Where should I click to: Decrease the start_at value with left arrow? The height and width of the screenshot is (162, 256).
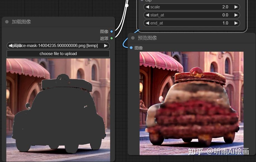point(147,15)
